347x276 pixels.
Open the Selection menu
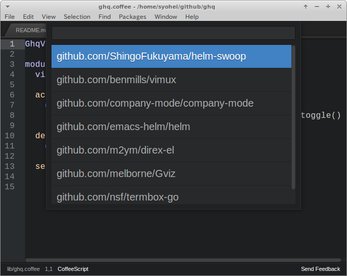pyautogui.click(x=77, y=17)
